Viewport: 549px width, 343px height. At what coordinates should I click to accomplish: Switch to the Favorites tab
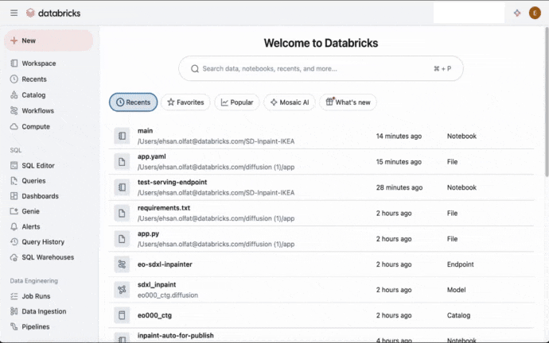(185, 102)
